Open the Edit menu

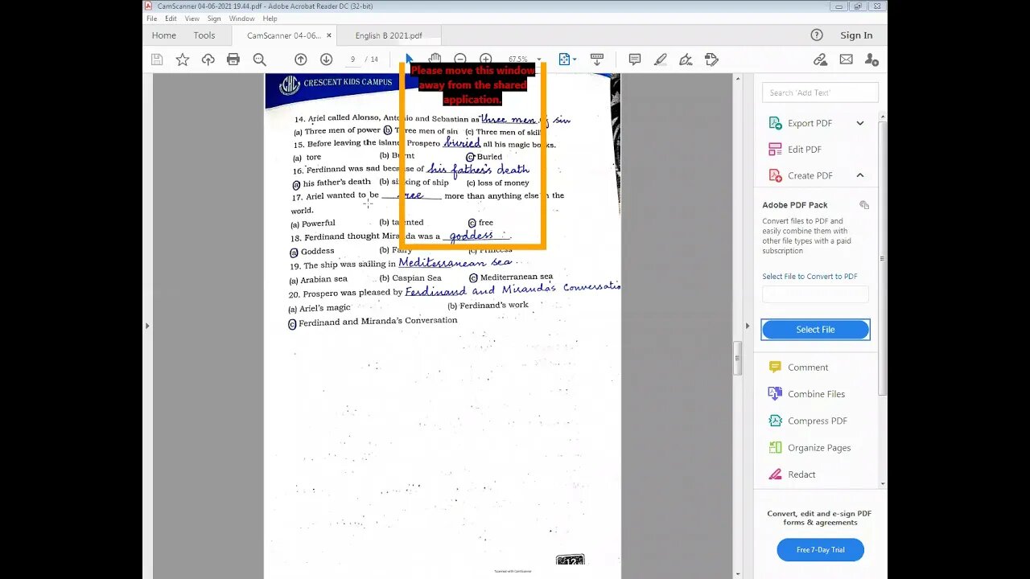point(171,18)
